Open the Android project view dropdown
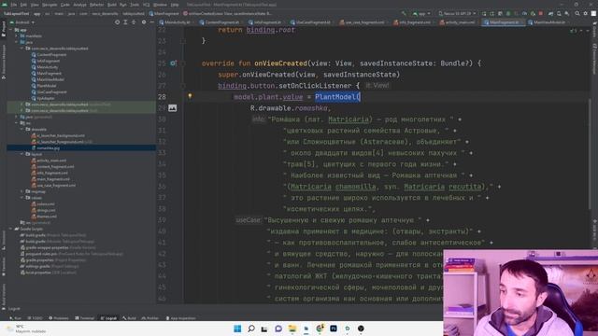598x336 pixels. click(x=22, y=22)
